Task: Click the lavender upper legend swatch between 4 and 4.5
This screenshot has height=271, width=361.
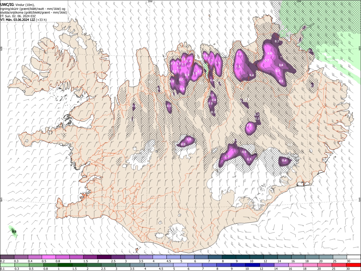Action: pos(160,257)
